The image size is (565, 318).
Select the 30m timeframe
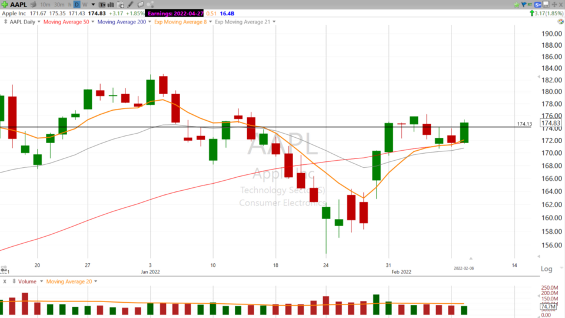point(59,4)
